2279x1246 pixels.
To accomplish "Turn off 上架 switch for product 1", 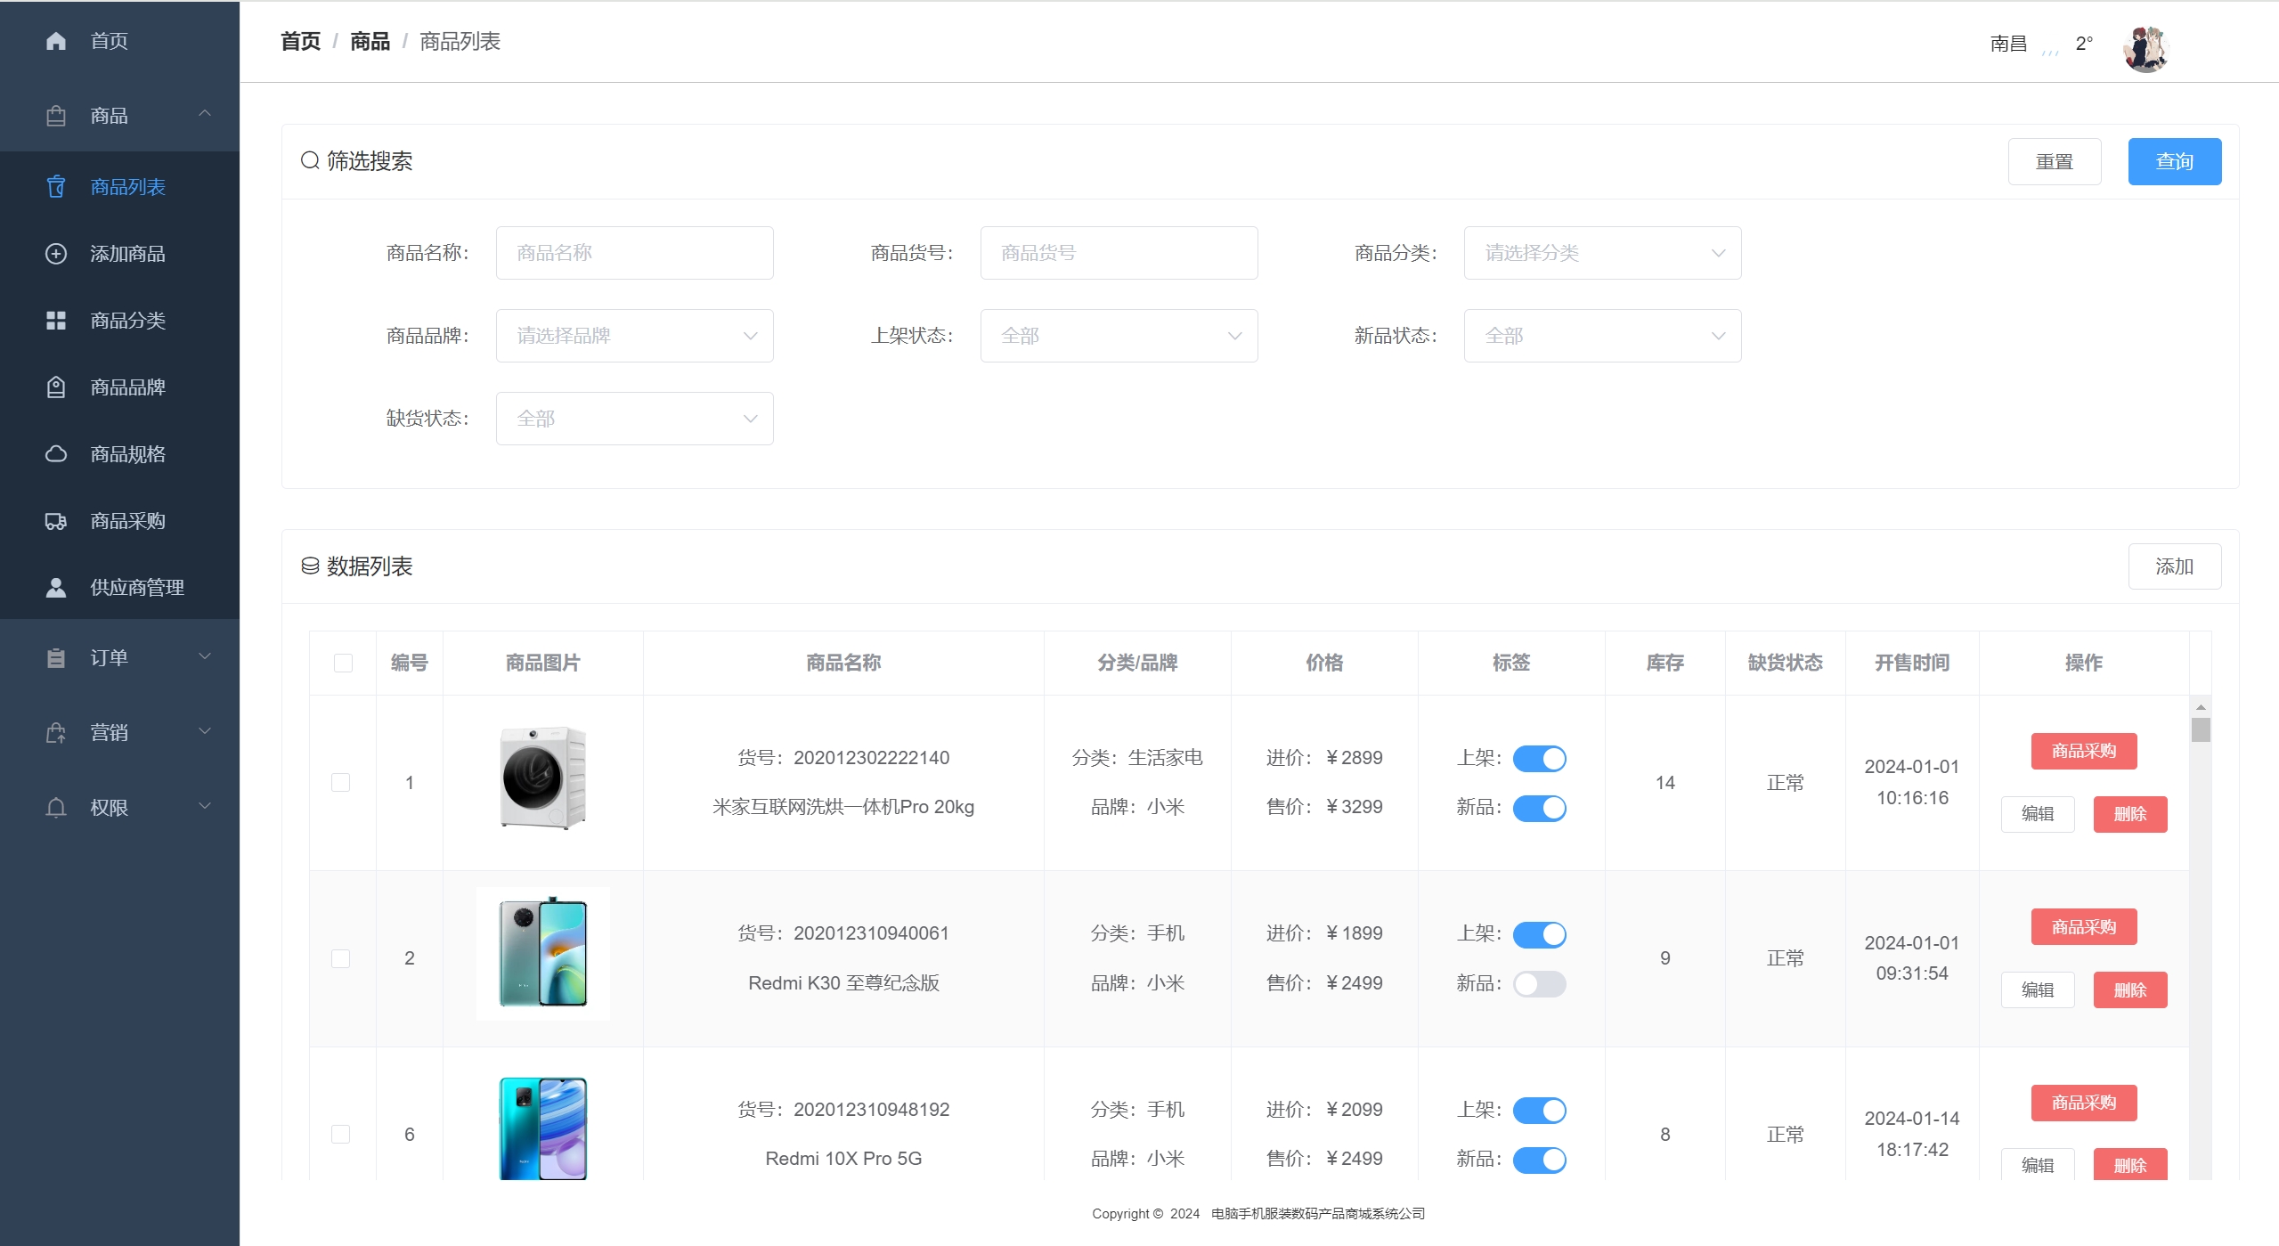I will coord(1539,758).
